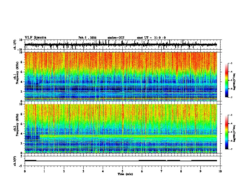Click the "VLF Spectra" title text
This screenshot has width=248, height=192.
(x=35, y=38)
